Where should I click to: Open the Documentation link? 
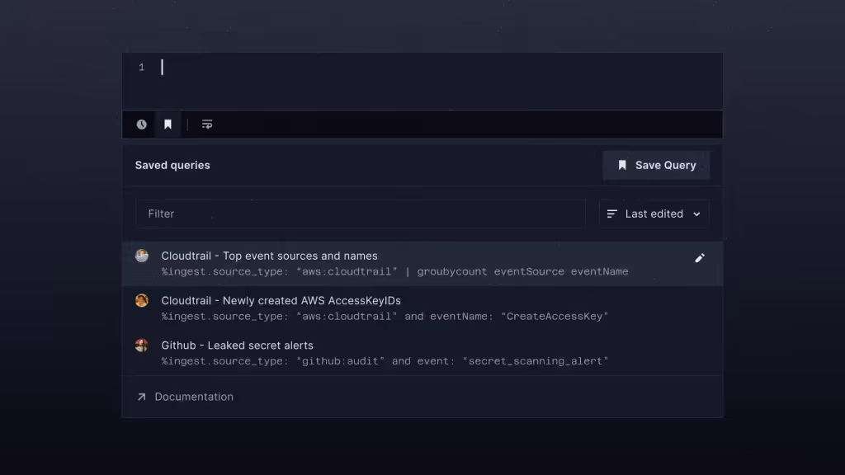pyautogui.click(x=194, y=397)
